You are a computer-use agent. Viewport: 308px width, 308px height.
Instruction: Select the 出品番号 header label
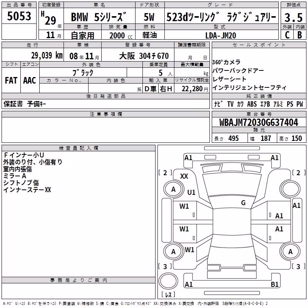(19, 5)
